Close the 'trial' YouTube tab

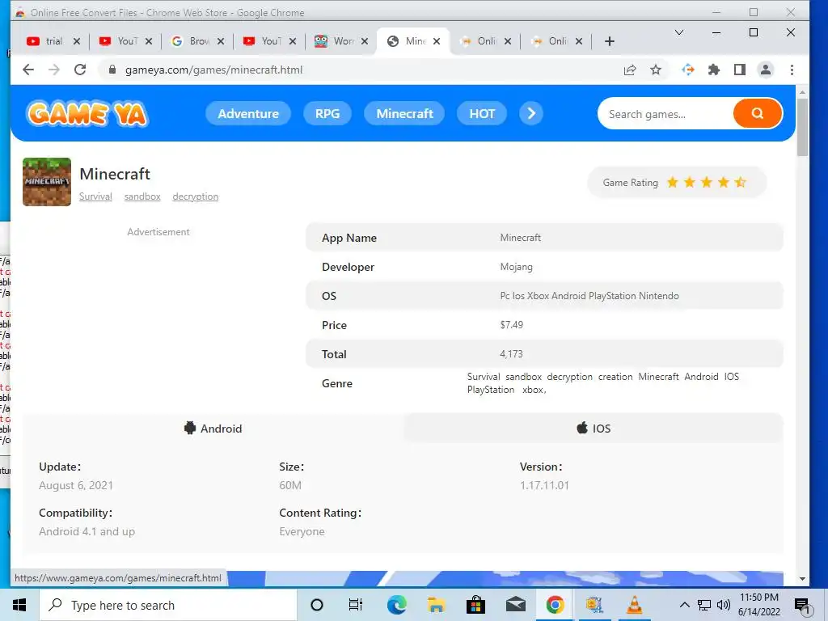(x=77, y=41)
